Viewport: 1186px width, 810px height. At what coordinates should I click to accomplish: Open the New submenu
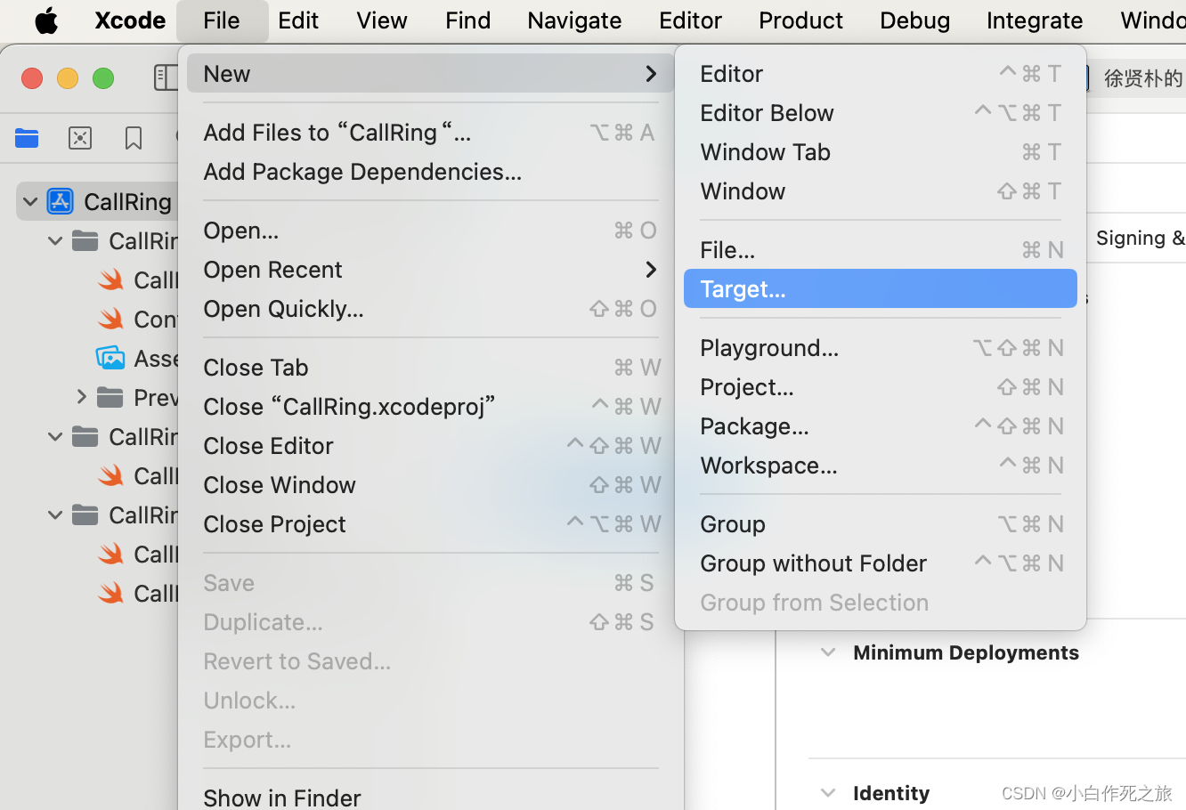[x=431, y=74]
